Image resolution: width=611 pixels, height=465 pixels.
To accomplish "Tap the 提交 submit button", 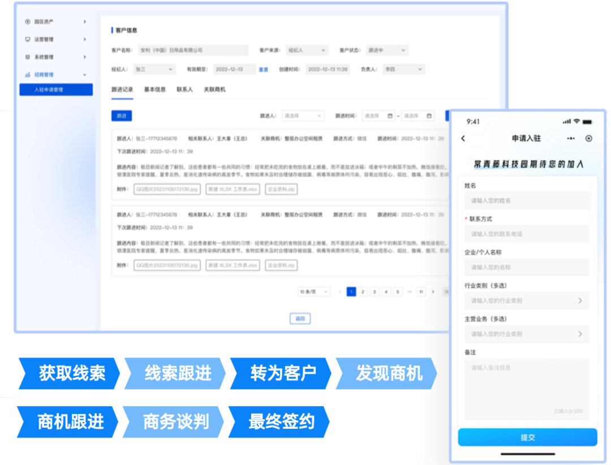I will [x=527, y=437].
